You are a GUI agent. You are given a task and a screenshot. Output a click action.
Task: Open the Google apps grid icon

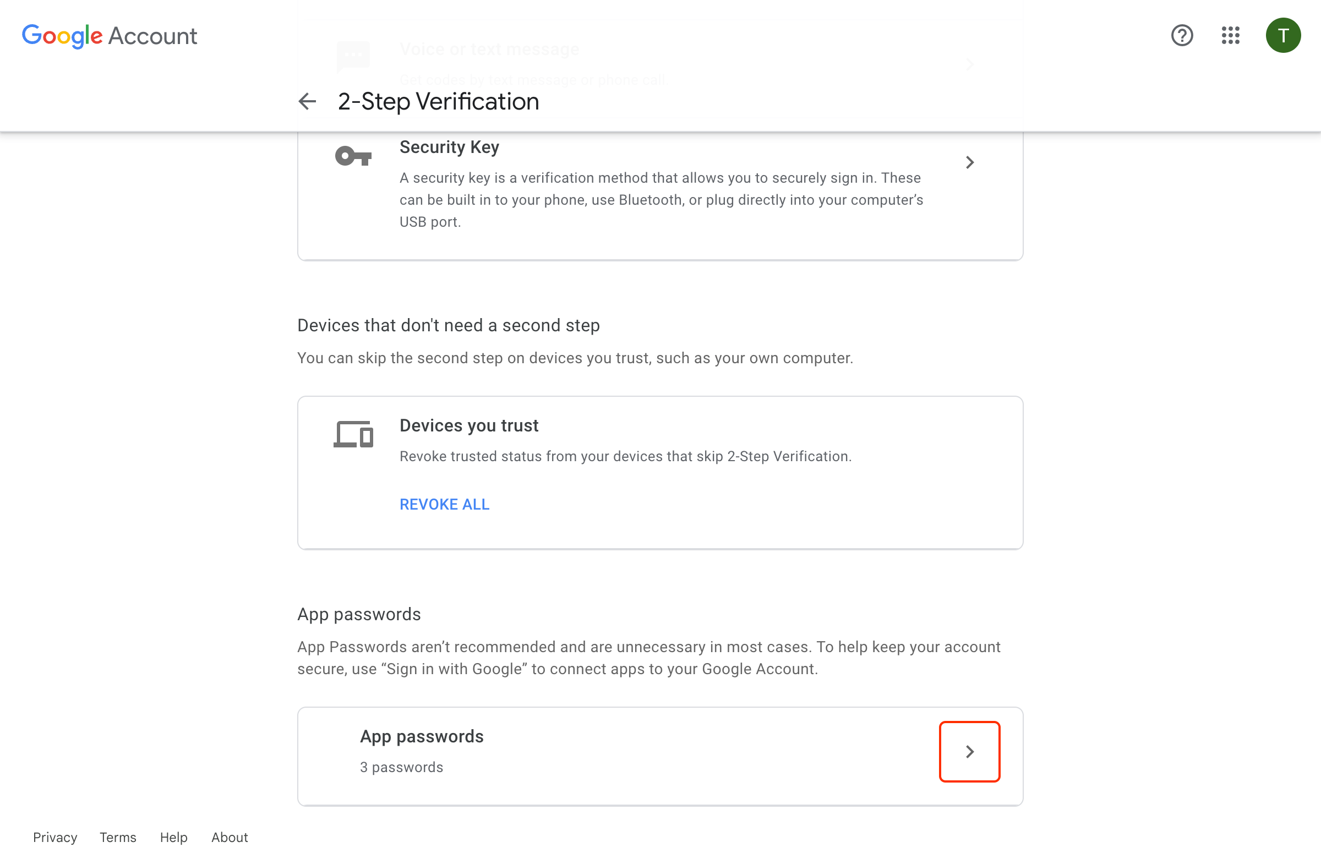coord(1231,36)
